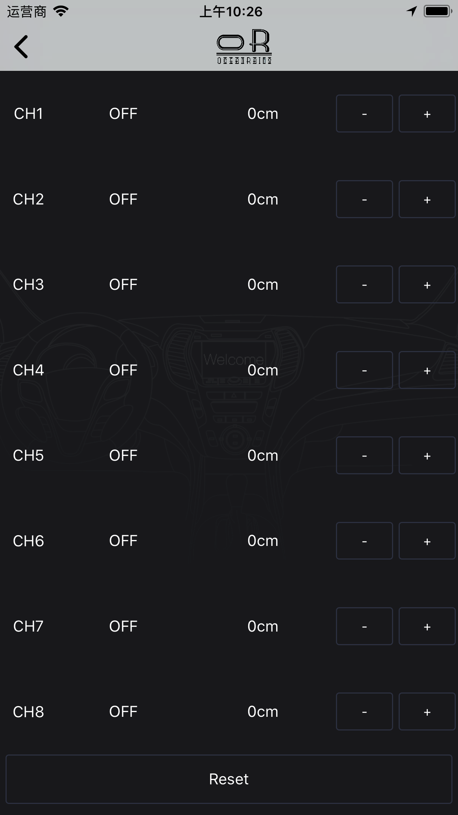Toggle CH4 OFF status
The height and width of the screenshot is (815, 458).
(123, 370)
